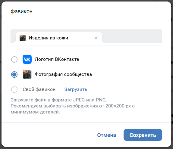This screenshot has width=173, height=149.
Task: Save changes with the Сохранить button
Action: (143, 135)
